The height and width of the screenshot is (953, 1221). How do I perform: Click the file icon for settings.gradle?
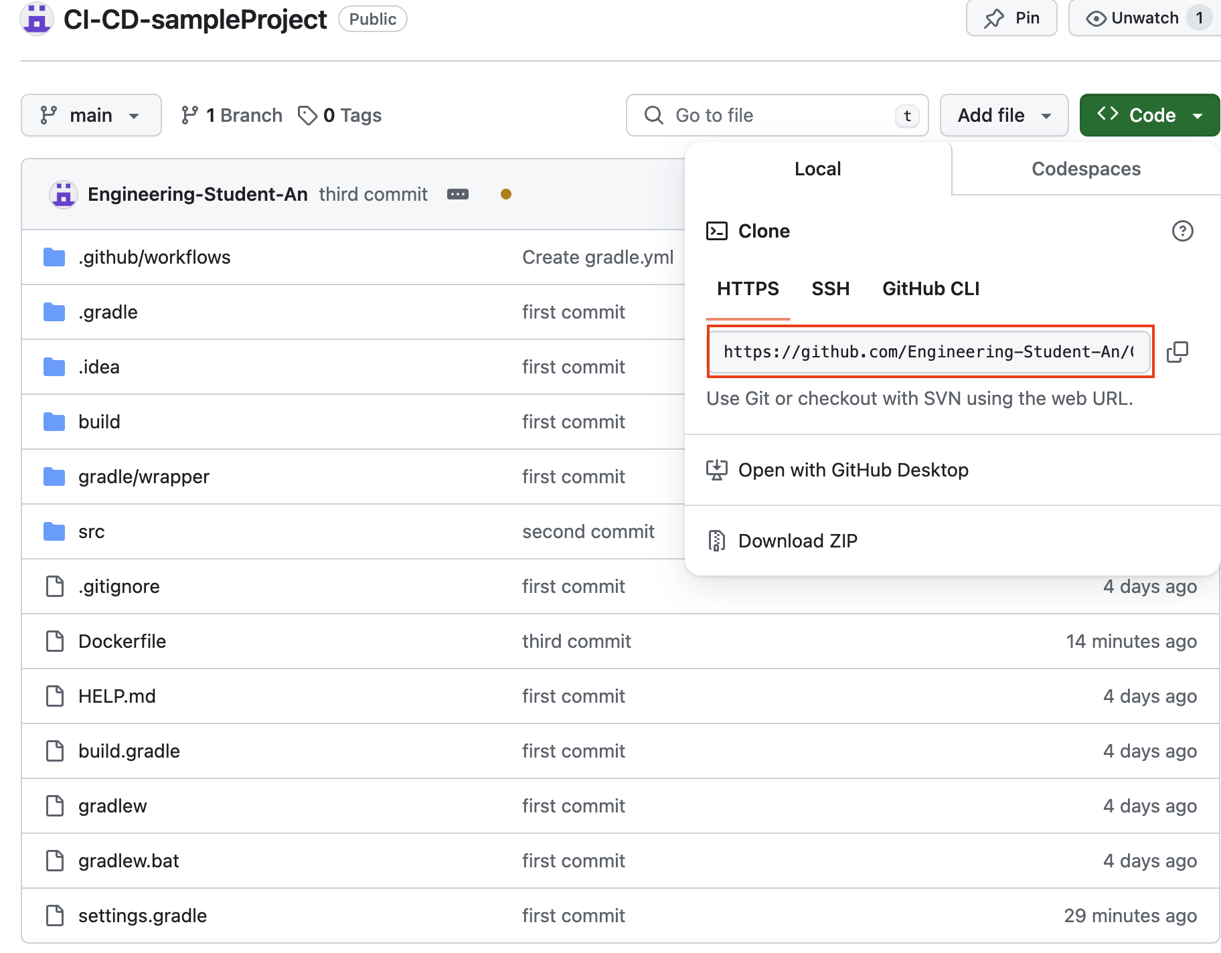(55, 916)
